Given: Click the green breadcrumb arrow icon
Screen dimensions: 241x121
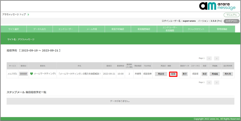Looking at the screenshot, I should pos(28,15).
